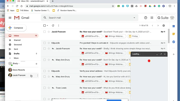
Task: Go to newer messages arrow
Action: [152, 25]
